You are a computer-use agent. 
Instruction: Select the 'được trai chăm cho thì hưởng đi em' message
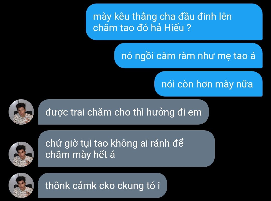[123, 112]
